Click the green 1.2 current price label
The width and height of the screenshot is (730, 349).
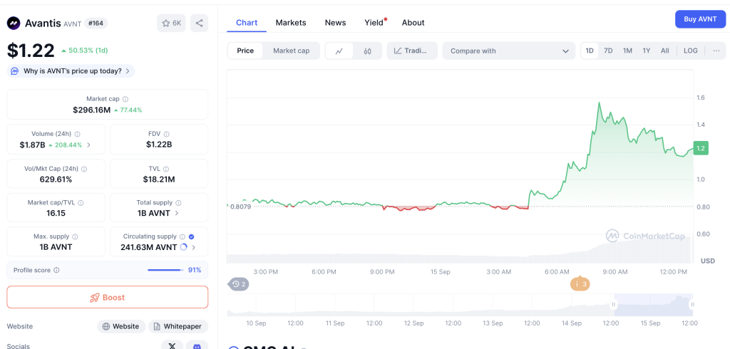[701, 148]
